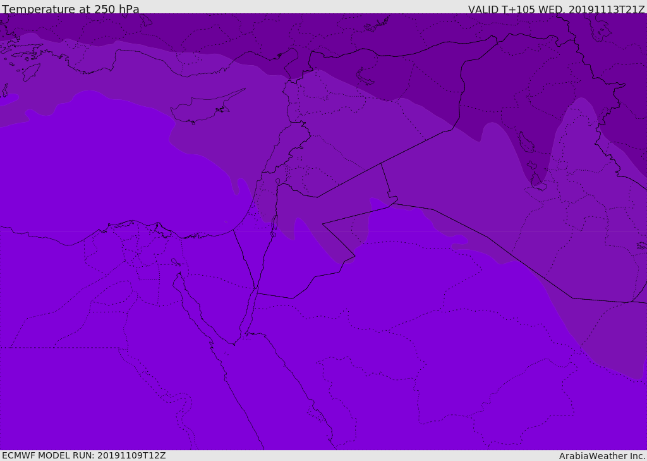
Task: Click Lake Assad in northern Syria
Action: [x=365, y=77]
